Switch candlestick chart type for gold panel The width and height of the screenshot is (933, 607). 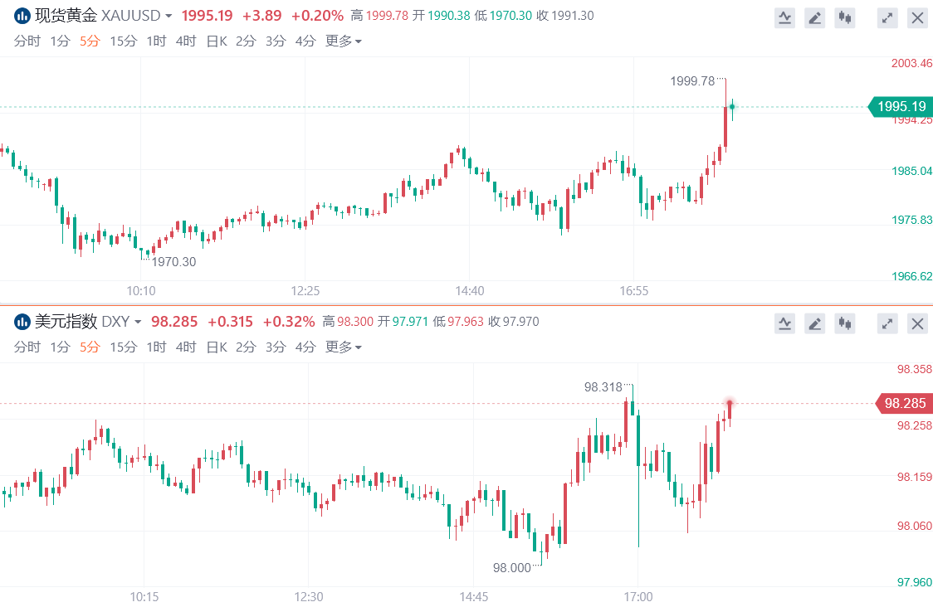point(845,17)
